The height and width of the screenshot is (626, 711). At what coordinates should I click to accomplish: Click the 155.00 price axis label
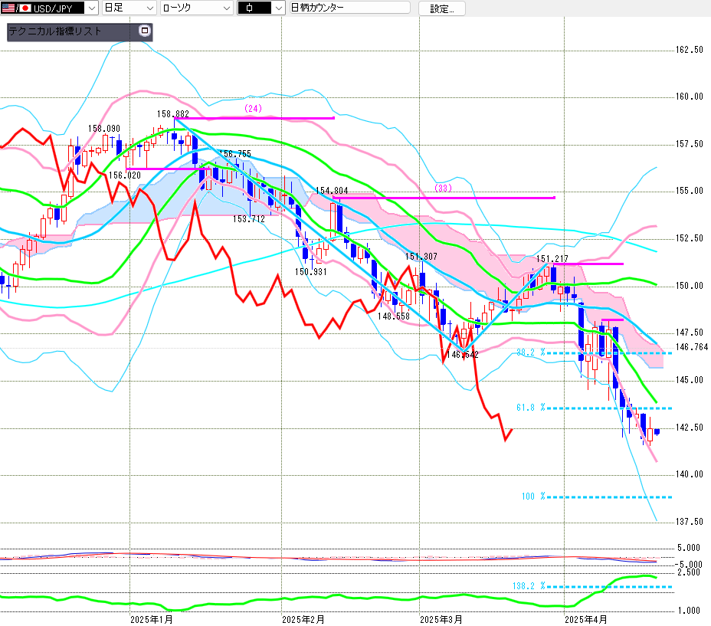[690, 191]
